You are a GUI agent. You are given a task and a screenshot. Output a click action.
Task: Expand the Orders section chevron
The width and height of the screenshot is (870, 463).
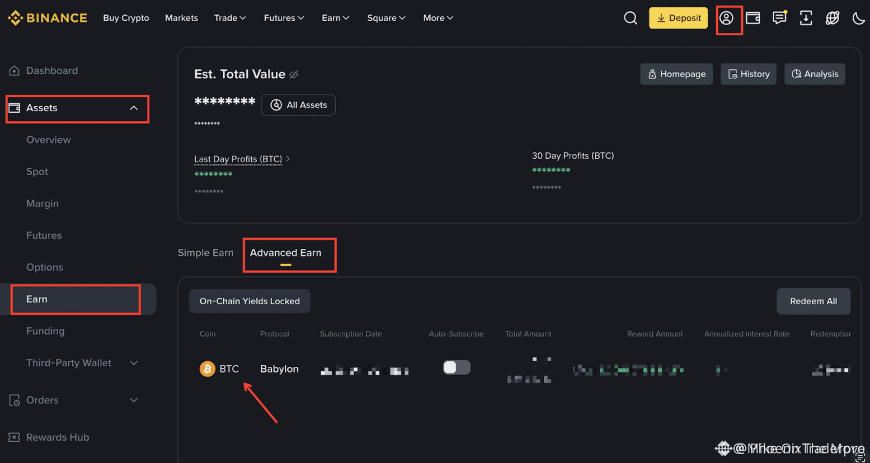click(x=134, y=400)
